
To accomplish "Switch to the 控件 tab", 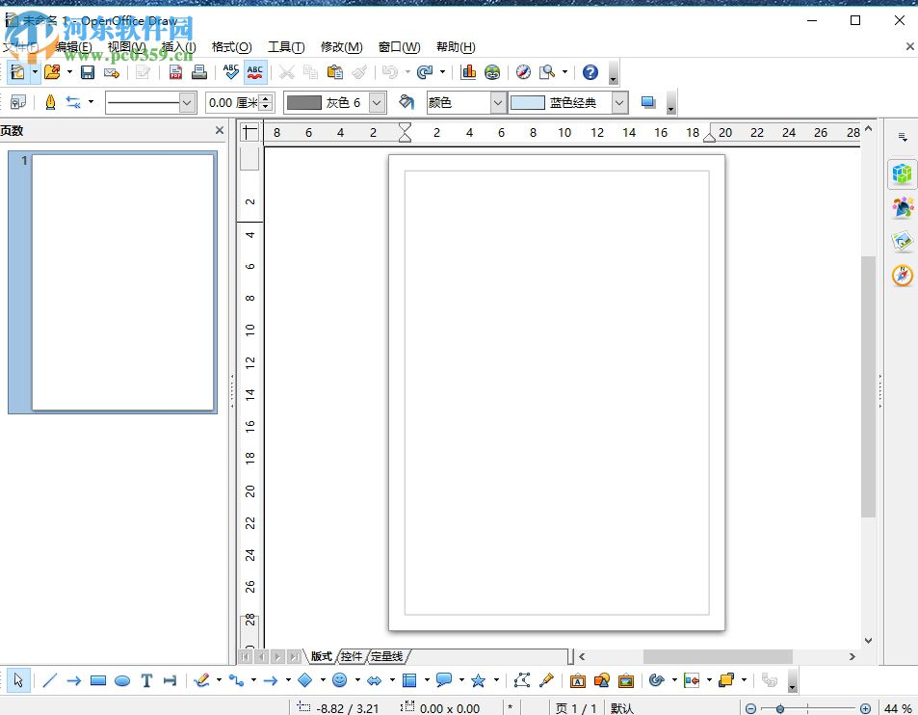I will (351, 656).
